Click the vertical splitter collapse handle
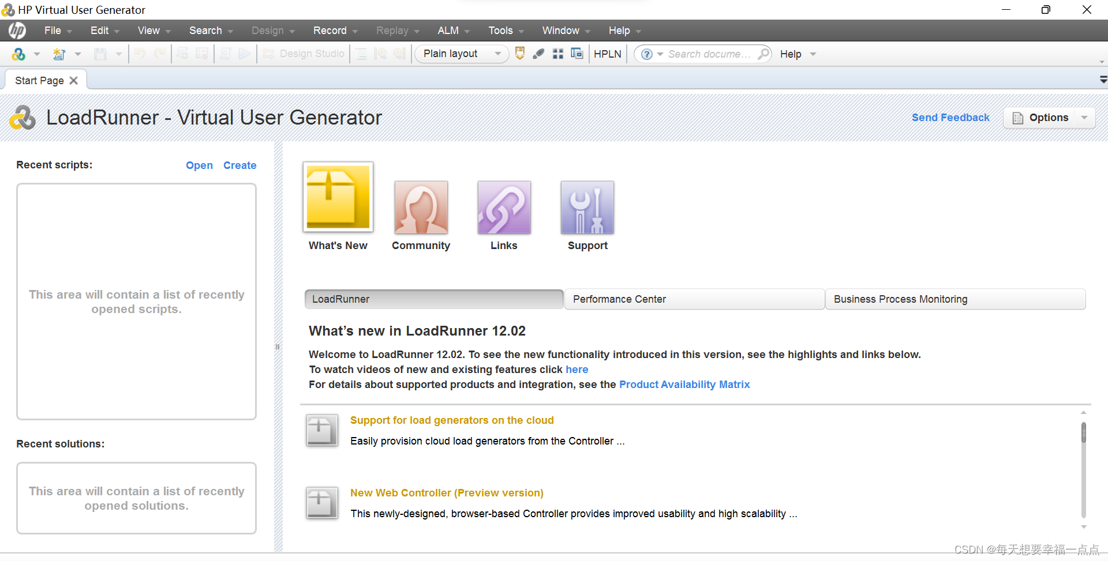Viewport: 1108px width, 561px height. click(x=278, y=347)
